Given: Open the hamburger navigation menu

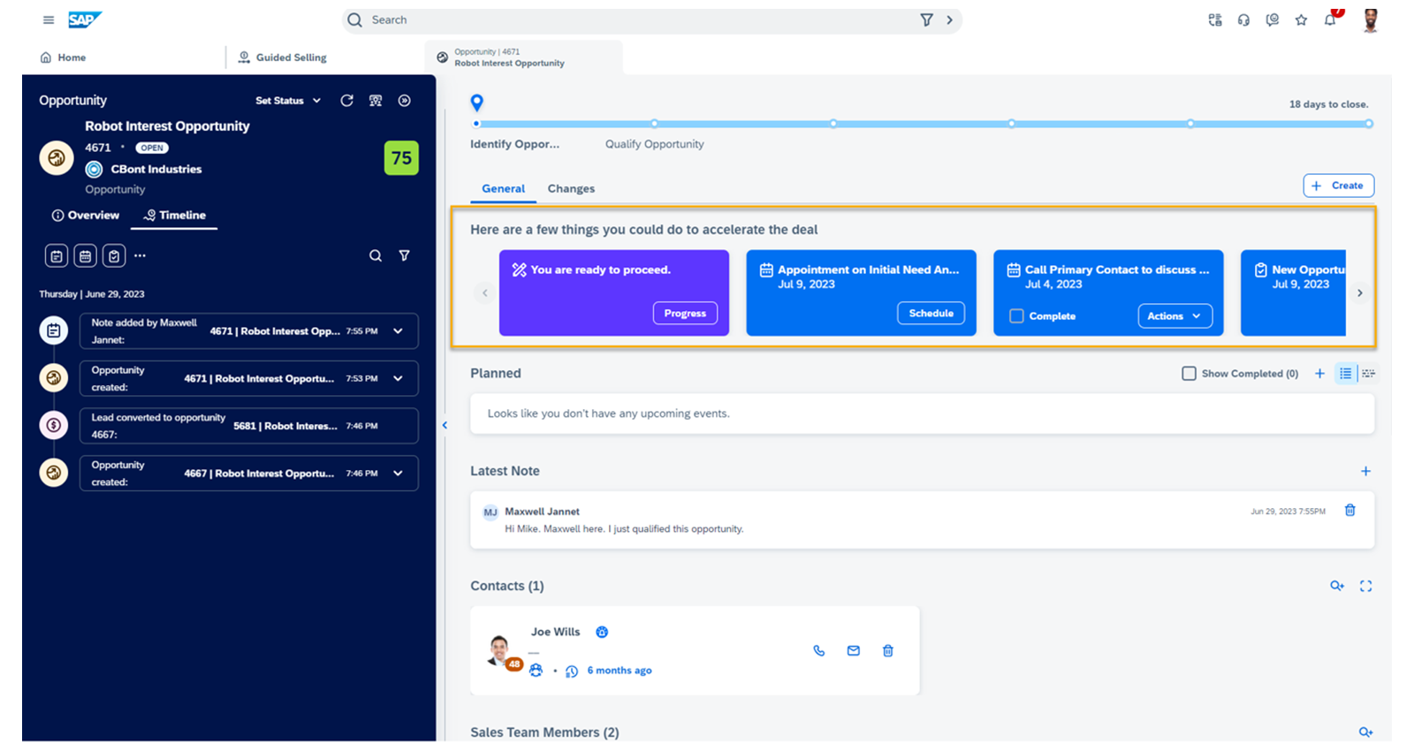Looking at the screenshot, I should 49,19.
